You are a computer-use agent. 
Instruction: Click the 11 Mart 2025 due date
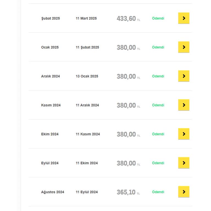[x=86, y=18]
